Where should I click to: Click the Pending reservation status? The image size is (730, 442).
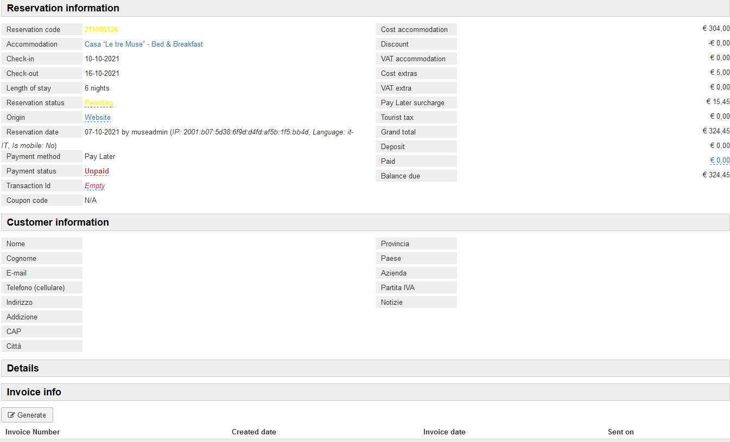click(99, 103)
